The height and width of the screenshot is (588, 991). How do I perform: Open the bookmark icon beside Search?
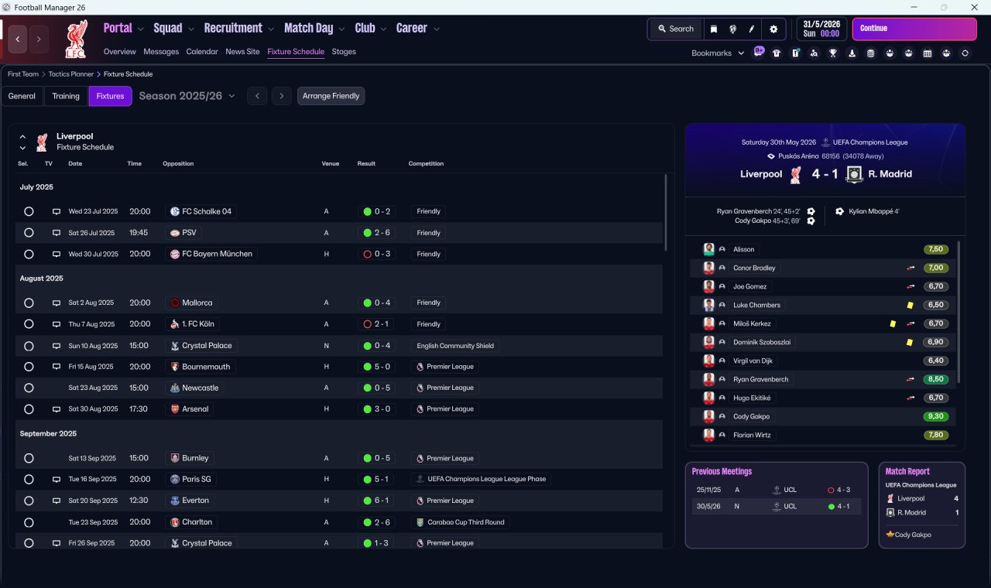tap(713, 29)
